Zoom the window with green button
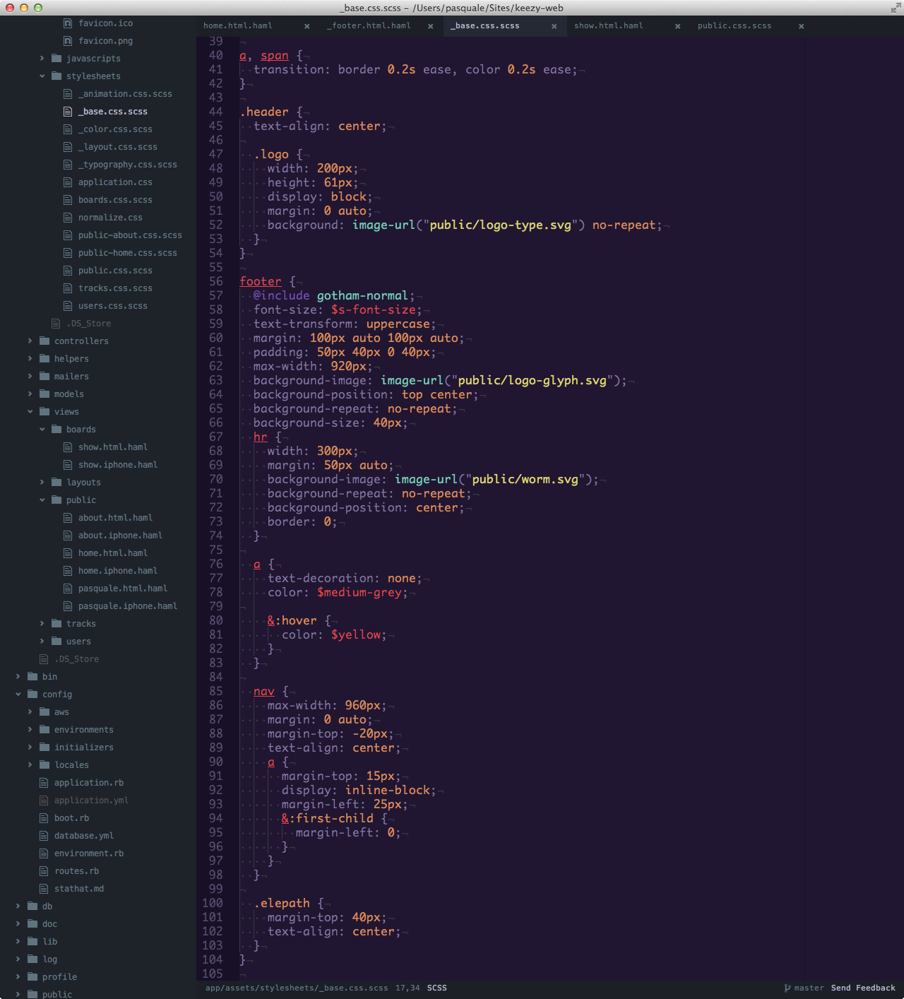Image resolution: width=904 pixels, height=999 pixels. 38,8
